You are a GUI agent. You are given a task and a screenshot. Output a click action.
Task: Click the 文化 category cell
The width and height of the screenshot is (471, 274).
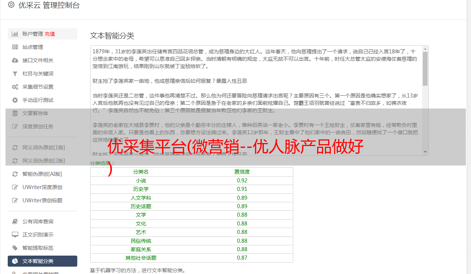point(141,224)
